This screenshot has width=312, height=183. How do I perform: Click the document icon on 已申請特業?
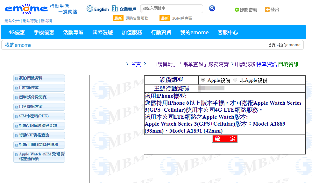click(x=17, y=88)
